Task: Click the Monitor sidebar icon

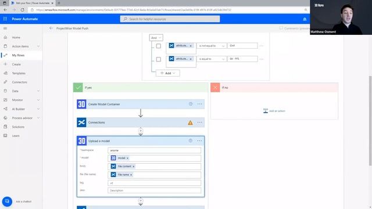Action: pyautogui.click(x=5, y=100)
